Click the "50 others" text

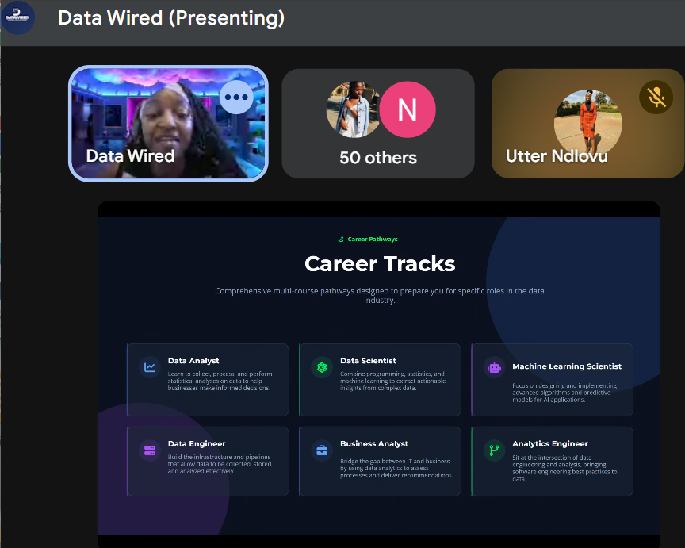point(378,158)
